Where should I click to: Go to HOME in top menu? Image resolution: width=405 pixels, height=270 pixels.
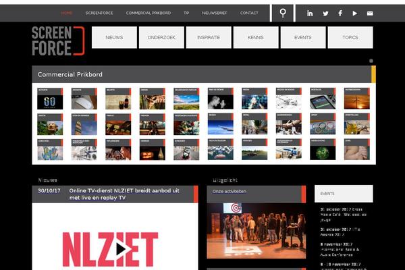[x=67, y=13]
